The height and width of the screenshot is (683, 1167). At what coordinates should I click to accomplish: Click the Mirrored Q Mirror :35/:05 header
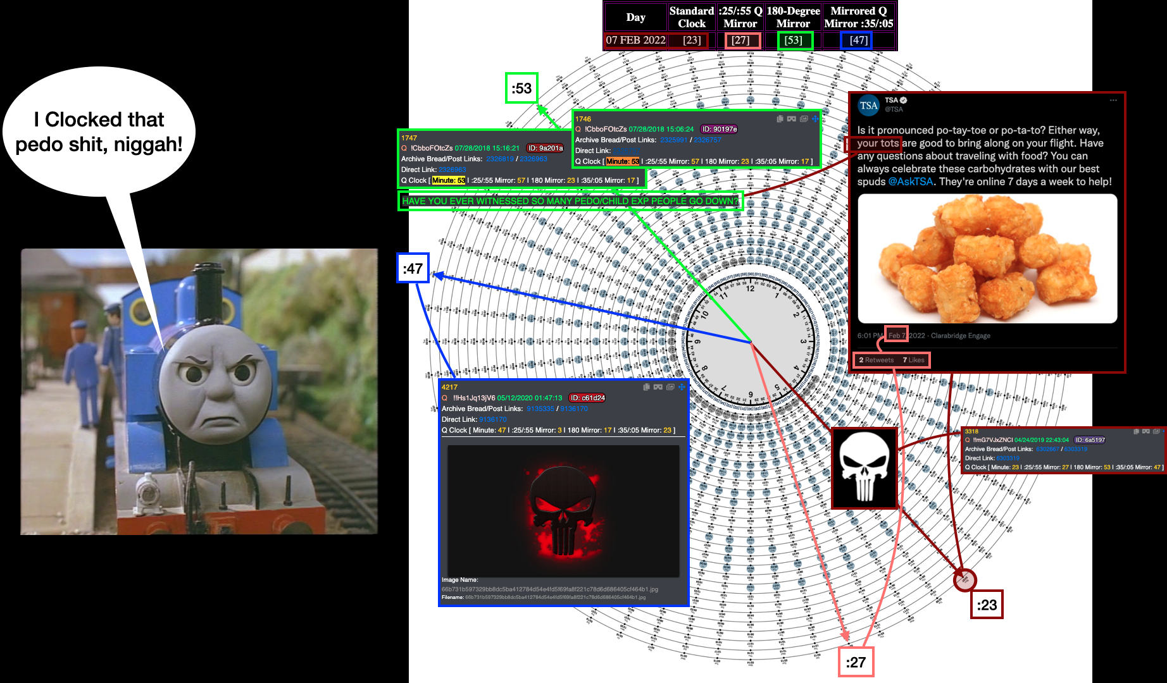pos(859,17)
